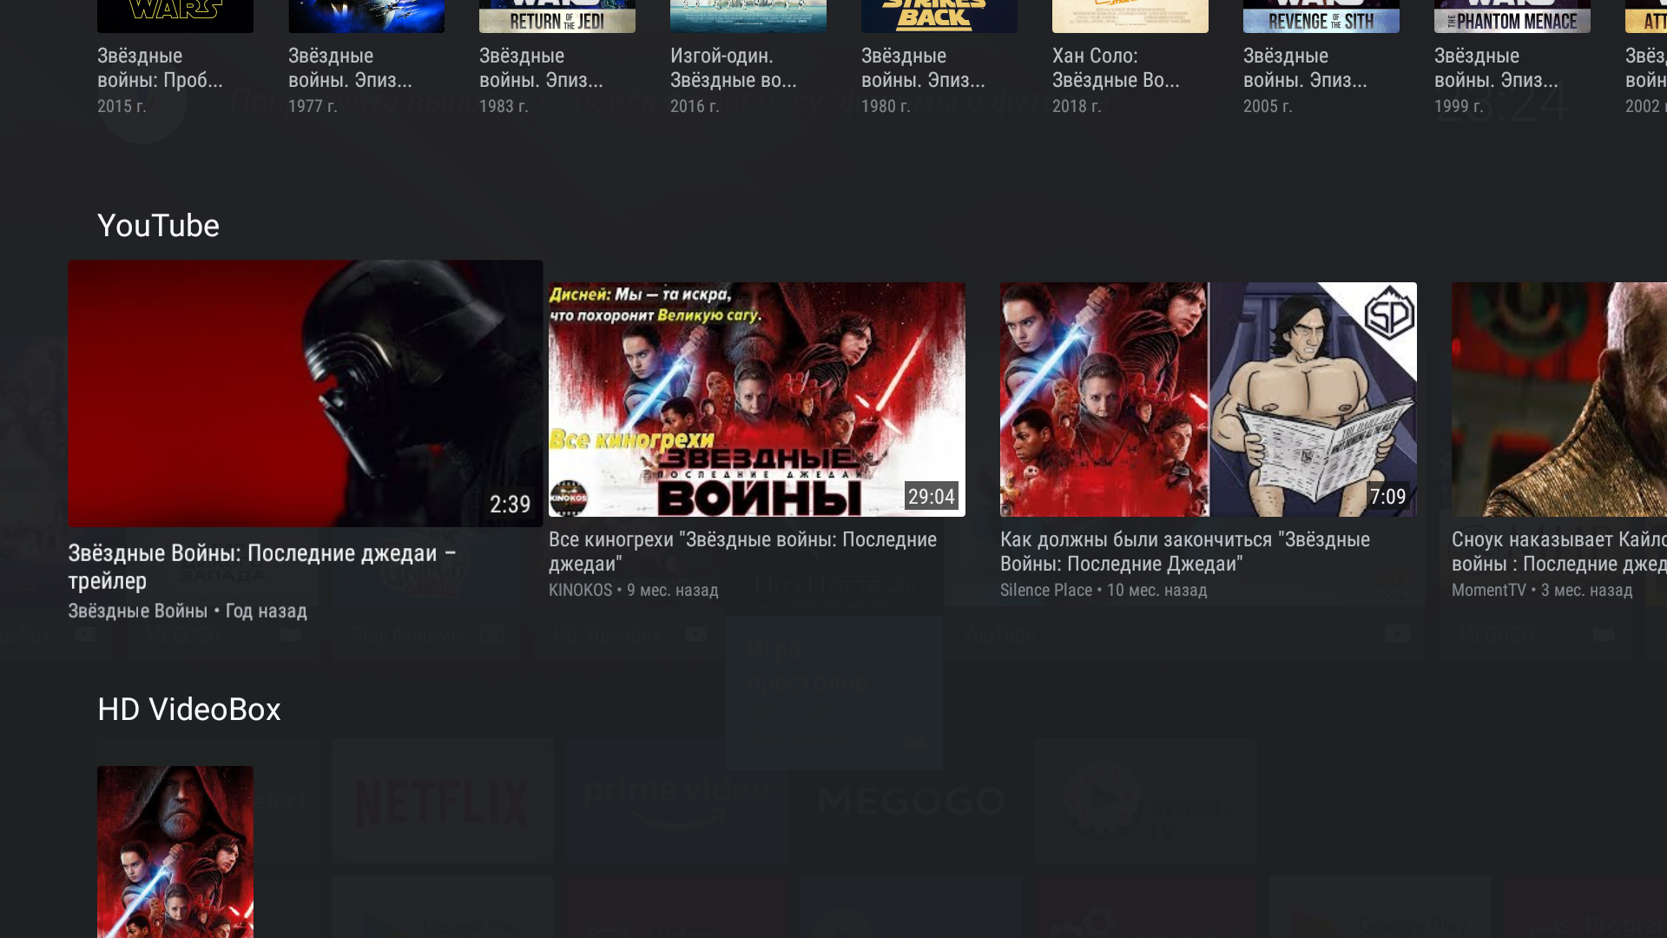The height and width of the screenshot is (938, 1667).
Task: Open the MomentTV Snoke video thumbnail
Action: pyautogui.click(x=1559, y=400)
